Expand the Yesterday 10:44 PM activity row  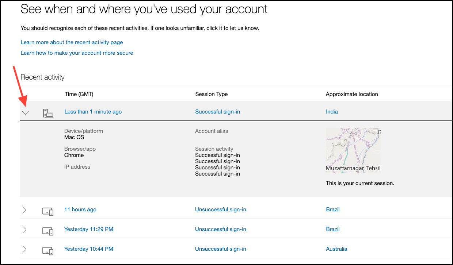(x=24, y=249)
